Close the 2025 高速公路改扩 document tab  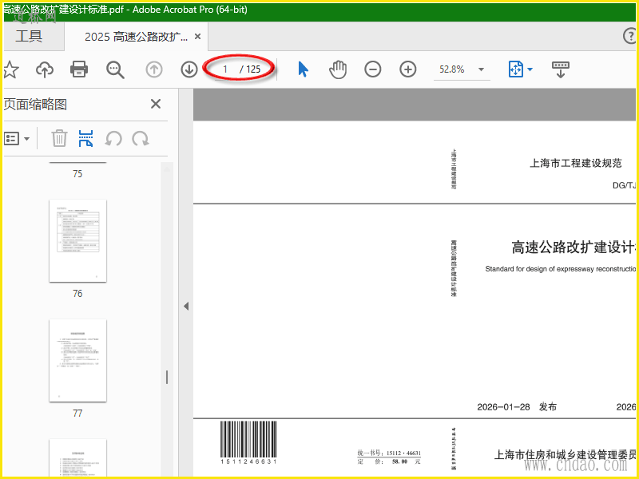(197, 37)
